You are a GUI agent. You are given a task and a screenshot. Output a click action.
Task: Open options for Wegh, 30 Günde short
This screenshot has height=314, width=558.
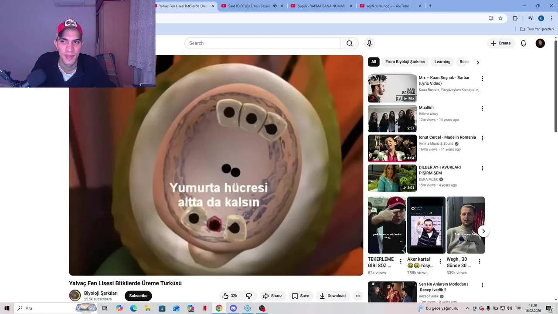[480, 262]
